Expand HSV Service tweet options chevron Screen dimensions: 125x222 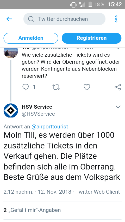tap(118, 107)
